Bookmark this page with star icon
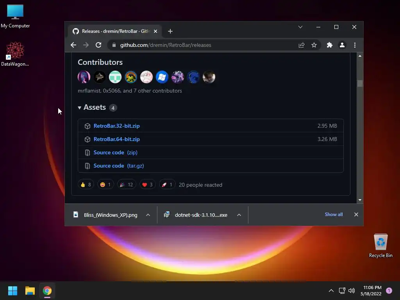400x300 pixels. [x=314, y=45]
